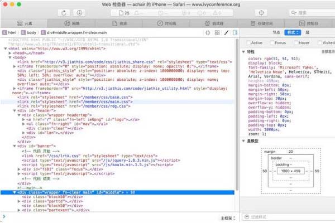Switch to the Debugger tab

214,23
